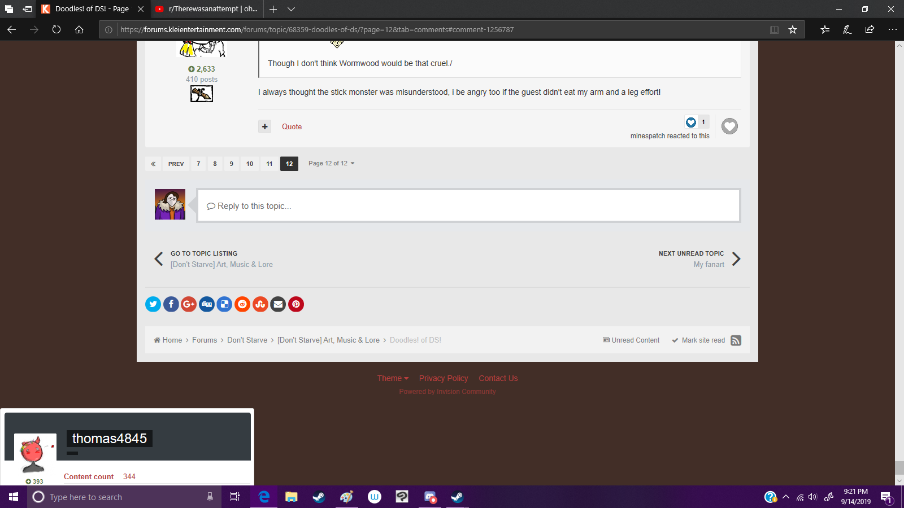The image size is (904, 508).
Task: Share topic on Pinterest
Action: click(296, 304)
